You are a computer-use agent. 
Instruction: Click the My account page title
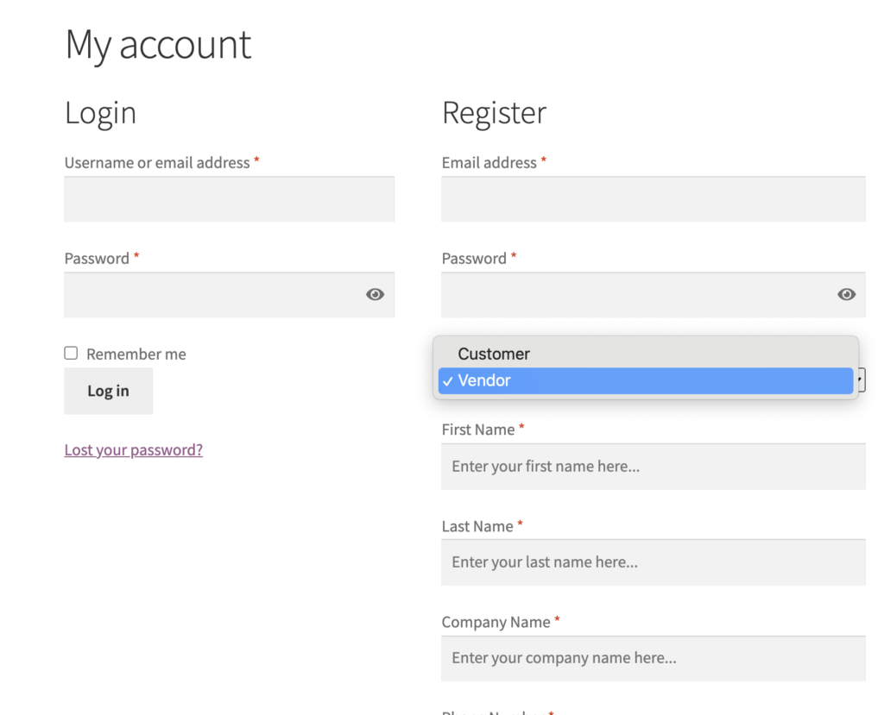(x=159, y=45)
